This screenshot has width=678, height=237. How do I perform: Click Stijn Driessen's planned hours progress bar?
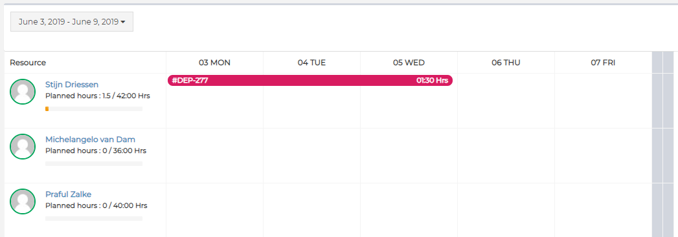point(94,109)
